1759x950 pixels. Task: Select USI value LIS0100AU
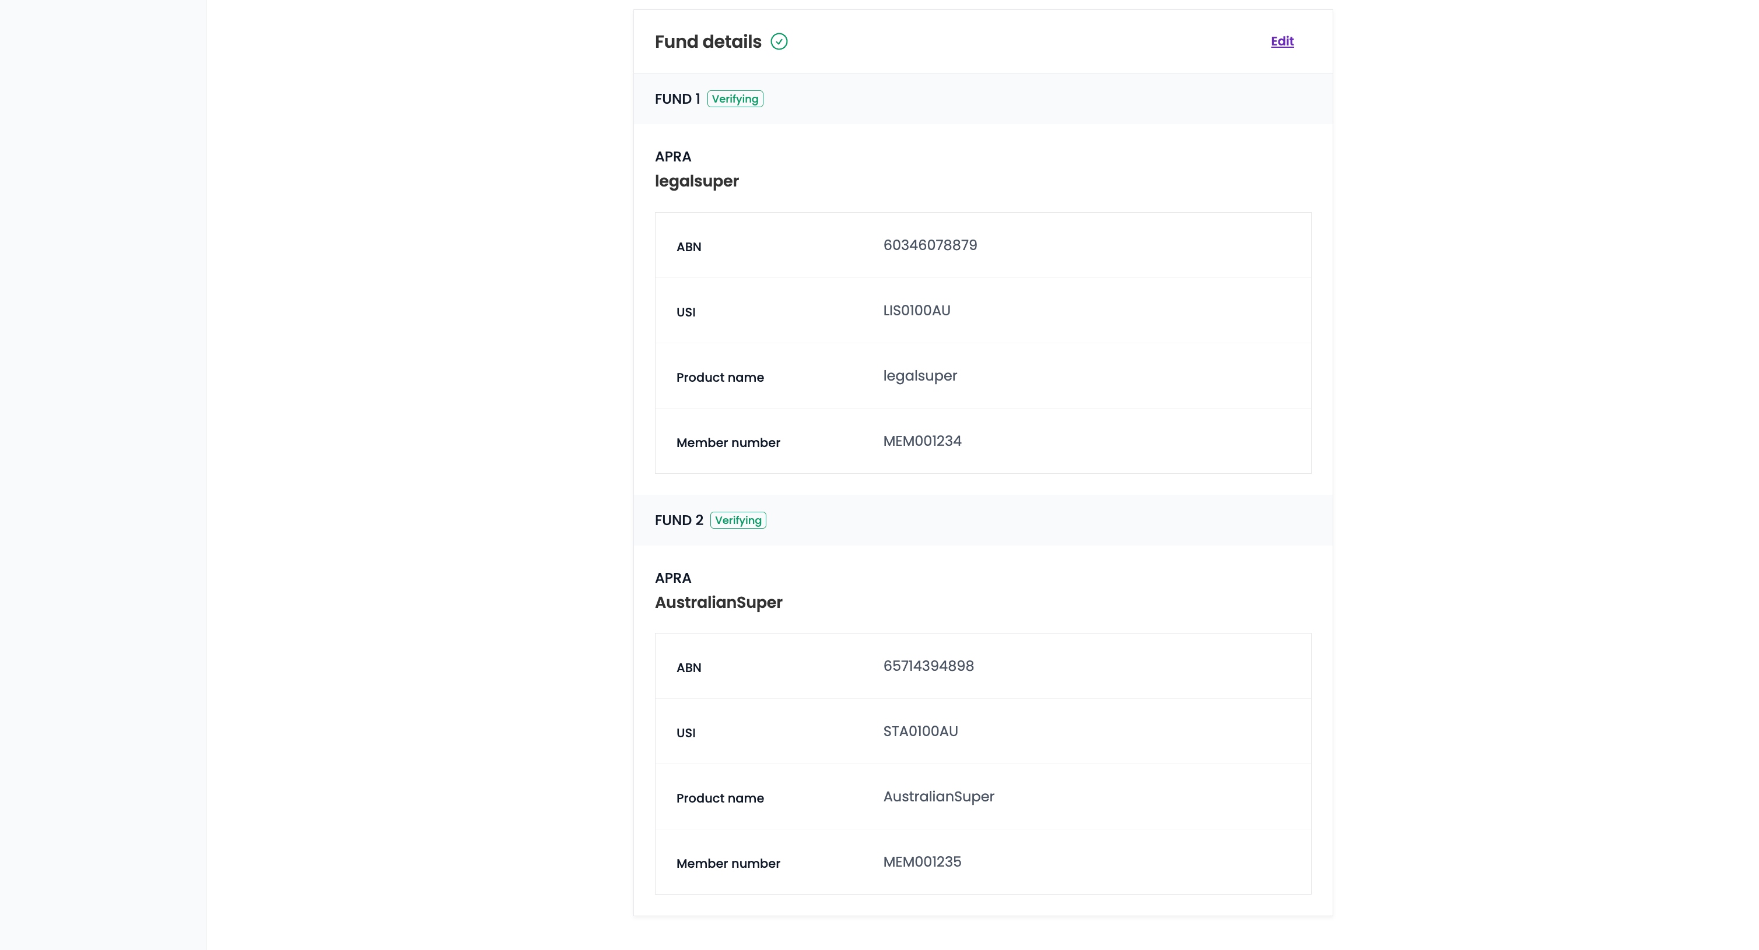click(916, 311)
